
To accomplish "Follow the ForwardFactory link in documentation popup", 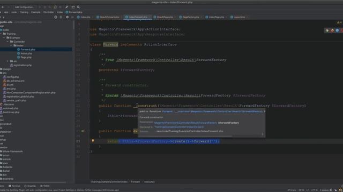I will 185,123.
